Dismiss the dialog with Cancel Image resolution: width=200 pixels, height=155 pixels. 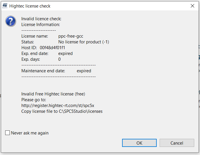tap(177, 143)
